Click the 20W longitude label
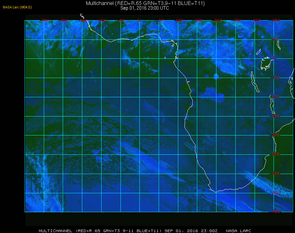The height and width of the screenshot is (233, 295). [x=64, y=21]
